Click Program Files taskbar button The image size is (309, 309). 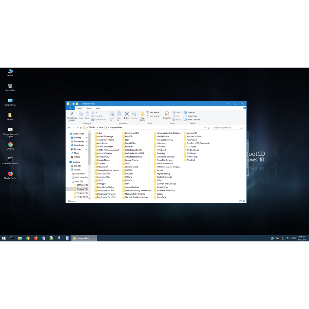(84, 238)
